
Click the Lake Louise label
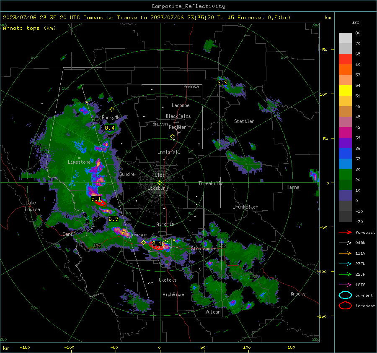point(33,206)
